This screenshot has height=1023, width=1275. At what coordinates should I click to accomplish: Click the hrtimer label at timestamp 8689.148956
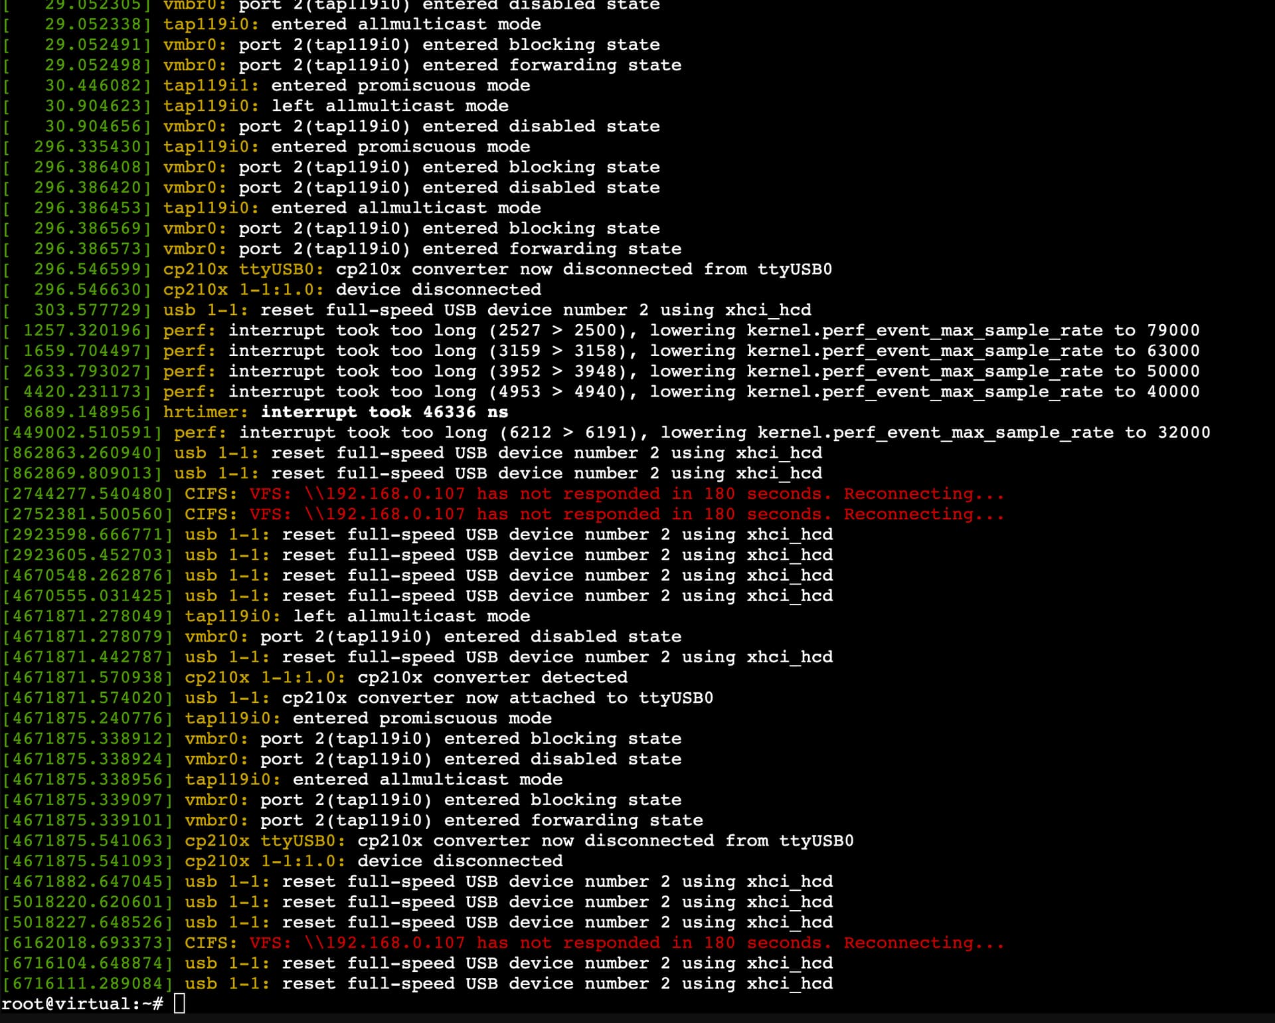205,412
